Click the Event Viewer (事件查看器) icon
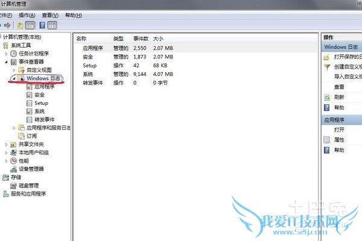362x241 pixels. (x=14, y=62)
